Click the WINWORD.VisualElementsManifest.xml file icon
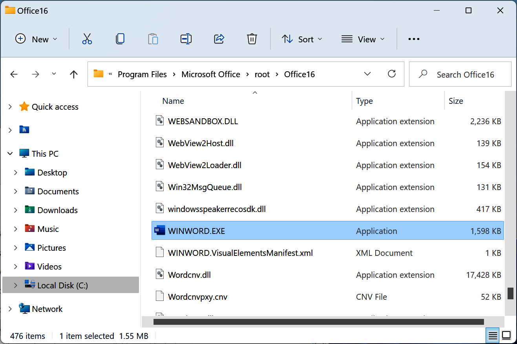This screenshot has height=344, width=517. point(160,253)
